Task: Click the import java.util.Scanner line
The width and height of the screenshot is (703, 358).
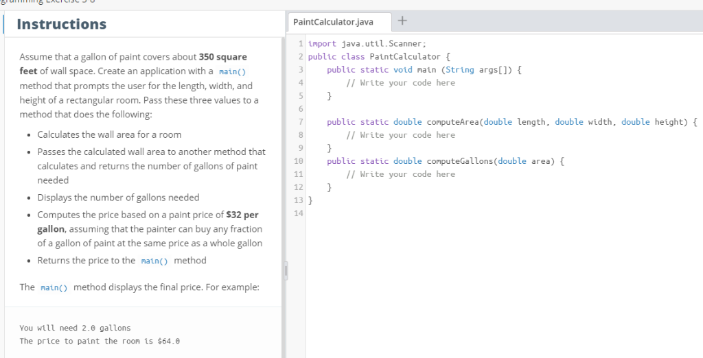Action: [x=368, y=44]
